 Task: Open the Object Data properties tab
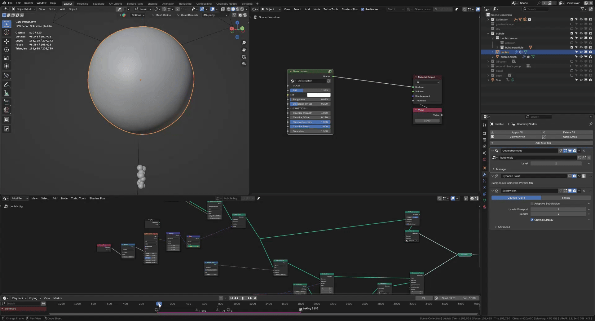[x=484, y=200]
